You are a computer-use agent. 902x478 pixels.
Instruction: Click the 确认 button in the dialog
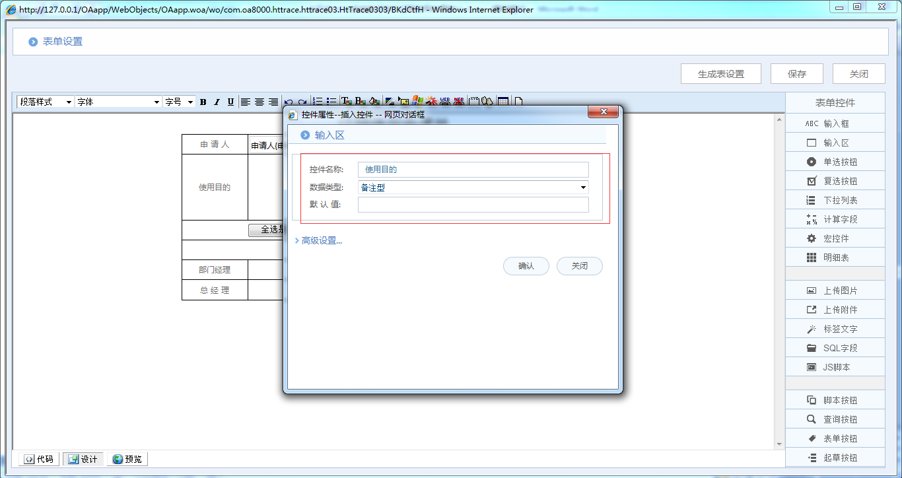[x=526, y=266]
